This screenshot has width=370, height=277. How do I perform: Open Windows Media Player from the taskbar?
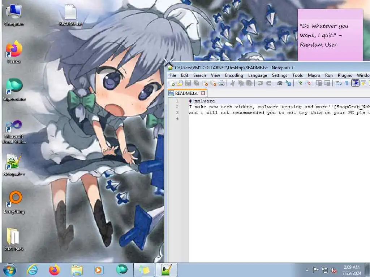(x=98, y=270)
